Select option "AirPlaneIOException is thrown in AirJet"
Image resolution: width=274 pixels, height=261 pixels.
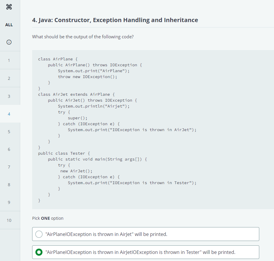pos(146,234)
